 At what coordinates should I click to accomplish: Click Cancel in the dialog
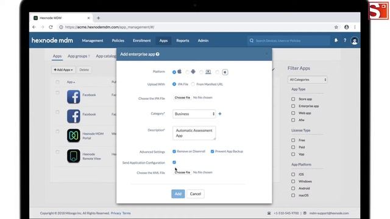[195, 193]
